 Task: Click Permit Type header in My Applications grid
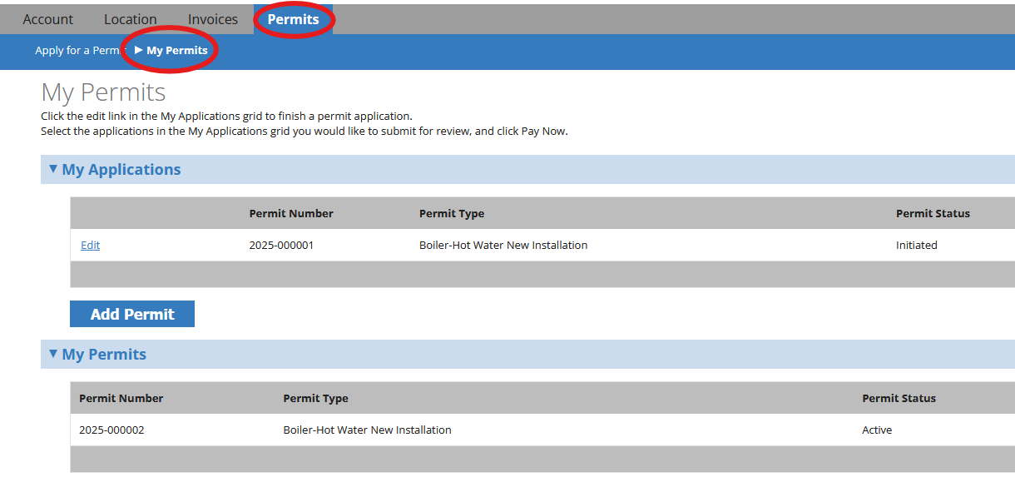[x=451, y=214]
